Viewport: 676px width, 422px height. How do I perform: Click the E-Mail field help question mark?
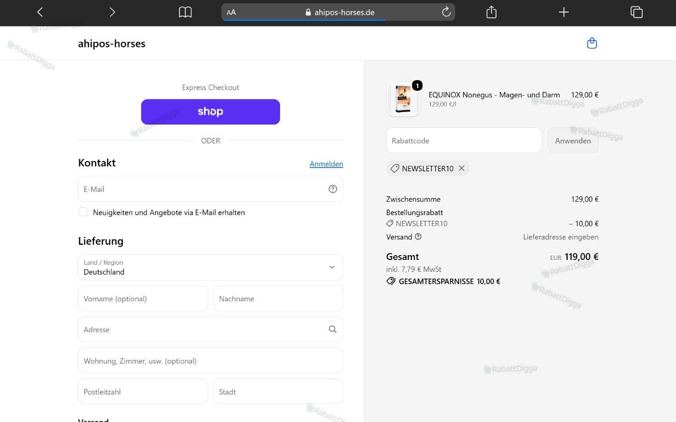point(333,189)
